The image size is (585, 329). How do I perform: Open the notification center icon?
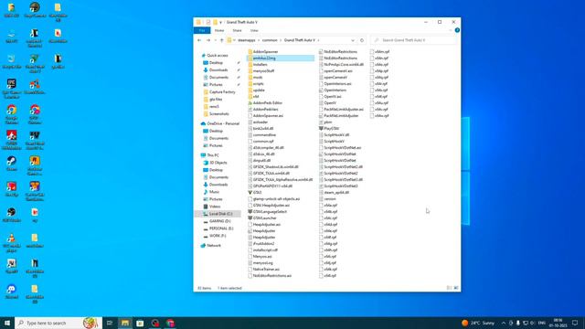point(575,323)
